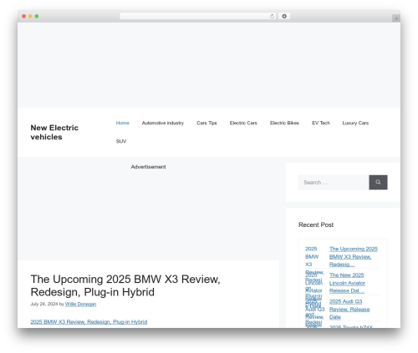
Task: Open the '2025 BMW X3 Review, Redesign, Plug-in Hybrid' link below the byline
Action: [x=89, y=322]
